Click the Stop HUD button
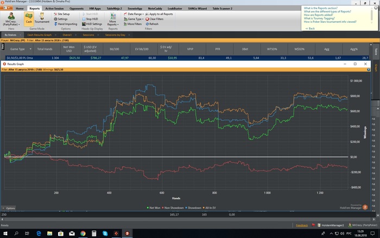The width and height of the screenshot is (380, 238). coord(90,19)
